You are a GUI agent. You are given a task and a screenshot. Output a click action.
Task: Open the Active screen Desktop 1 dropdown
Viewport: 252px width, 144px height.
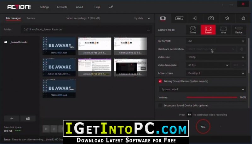[x=216, y=73]
